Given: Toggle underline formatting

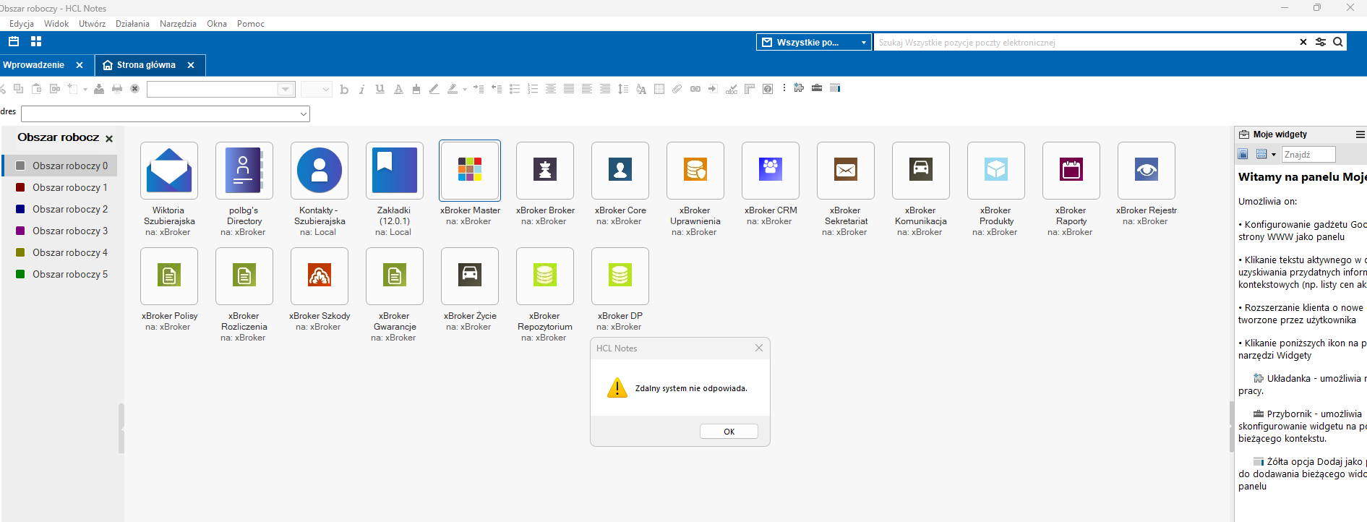Looking at the screenshot, I should coord(380,89).
